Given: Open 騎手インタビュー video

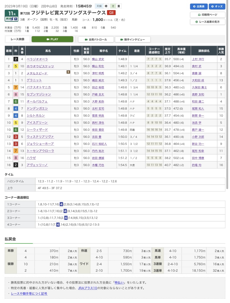Looking at the screenshot, I should tap(133, 39).
